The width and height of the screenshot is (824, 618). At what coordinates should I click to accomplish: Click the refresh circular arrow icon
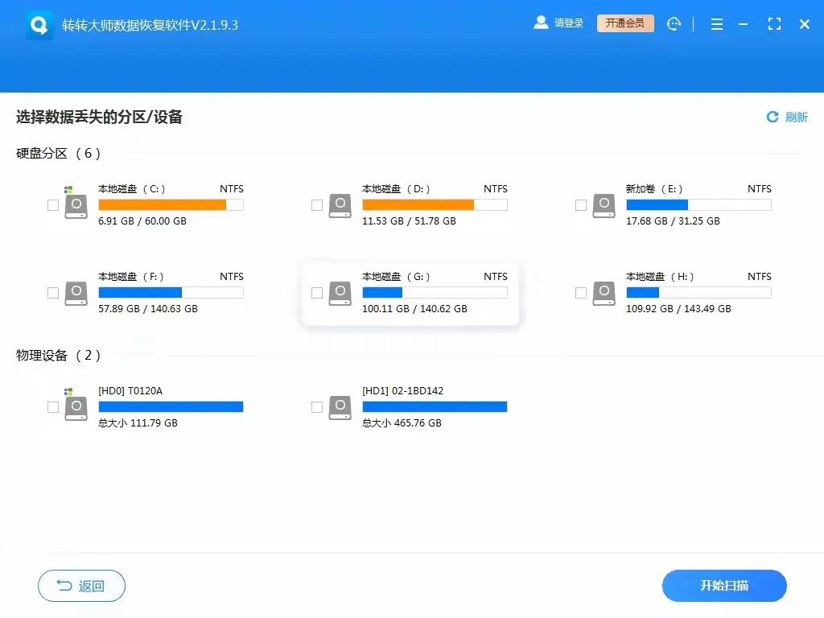click(x=772, y=117)
